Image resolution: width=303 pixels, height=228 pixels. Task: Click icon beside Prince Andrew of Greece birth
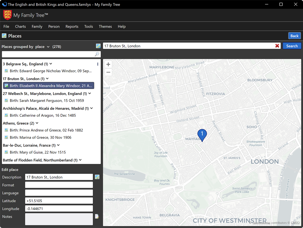pyautogui.click(x=6, y=130)
